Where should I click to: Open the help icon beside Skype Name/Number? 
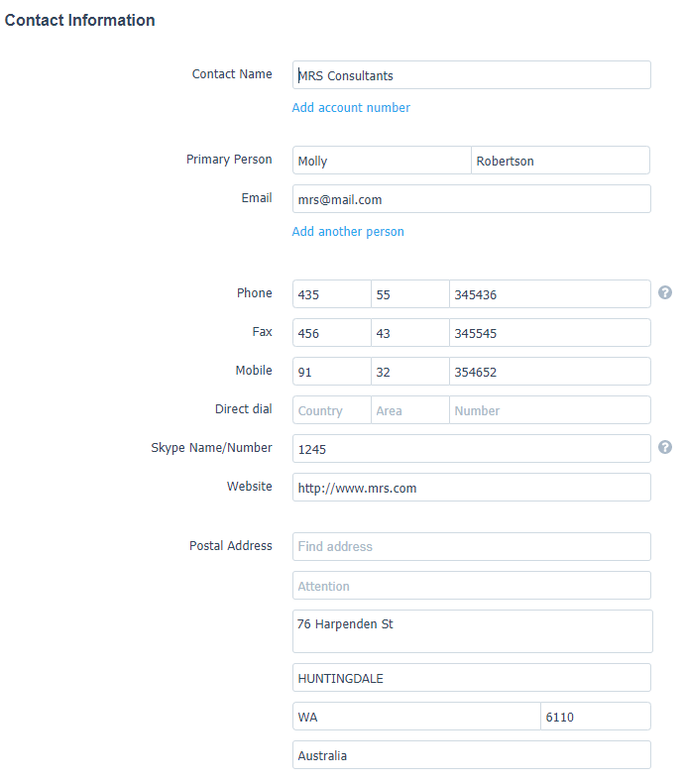[x=664, y=447]
